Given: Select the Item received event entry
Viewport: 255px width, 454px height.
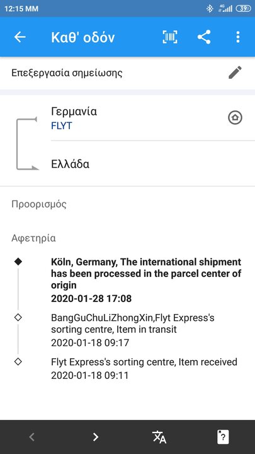Looking at the screenshot, I should point(144,369).
